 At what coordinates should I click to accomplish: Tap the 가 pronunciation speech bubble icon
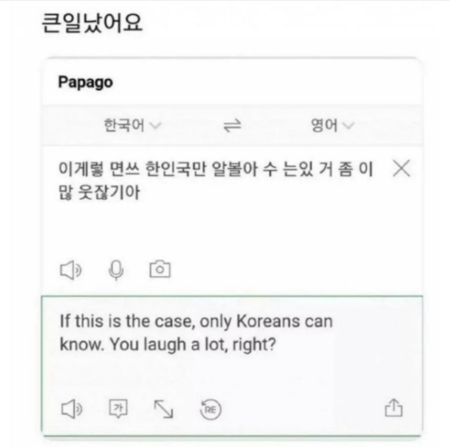[118, 409]
